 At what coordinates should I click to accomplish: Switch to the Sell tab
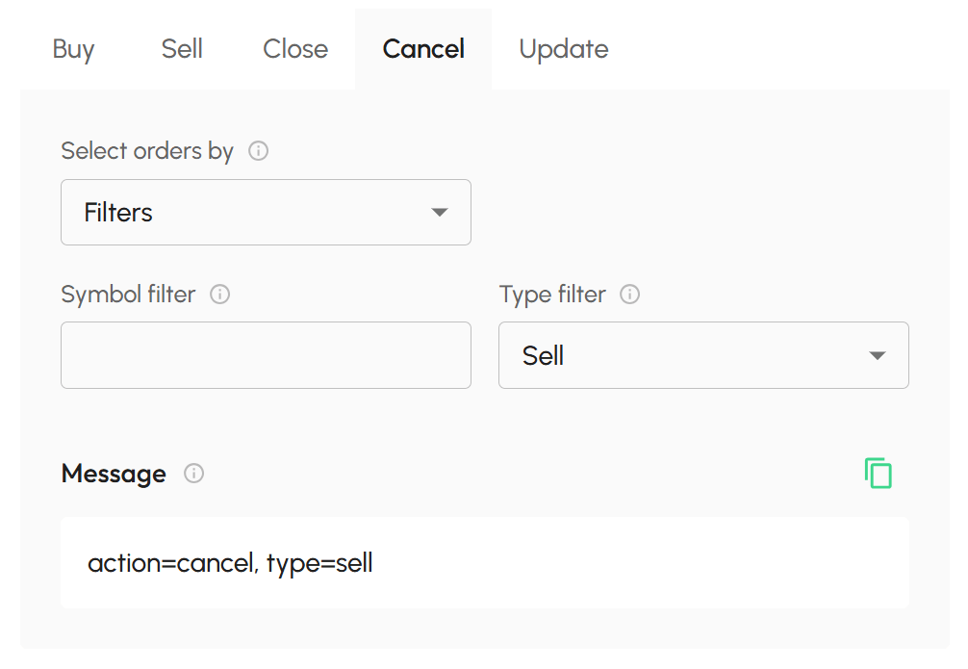click(182, 49)
